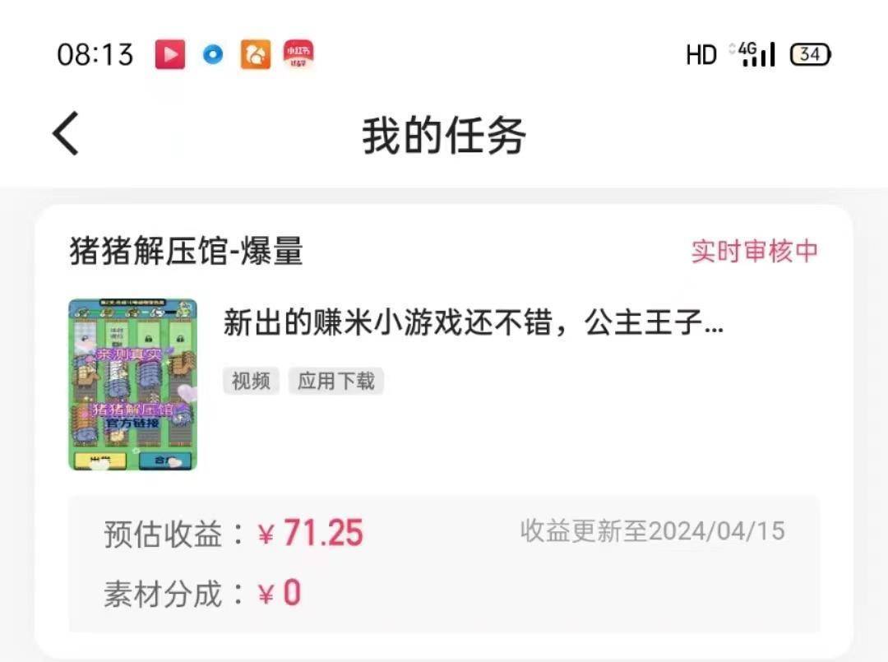Tap the 我的任务 page title
888x662 pixels.
coord(444,136)
